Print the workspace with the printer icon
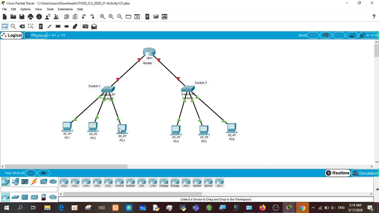The width and height of the screenshot is (379, 213). 30,17
